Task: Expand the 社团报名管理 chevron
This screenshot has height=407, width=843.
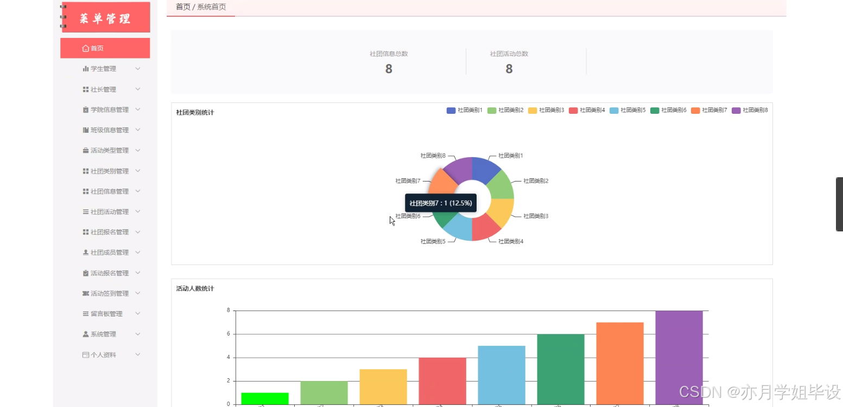Action: point(138,232)
